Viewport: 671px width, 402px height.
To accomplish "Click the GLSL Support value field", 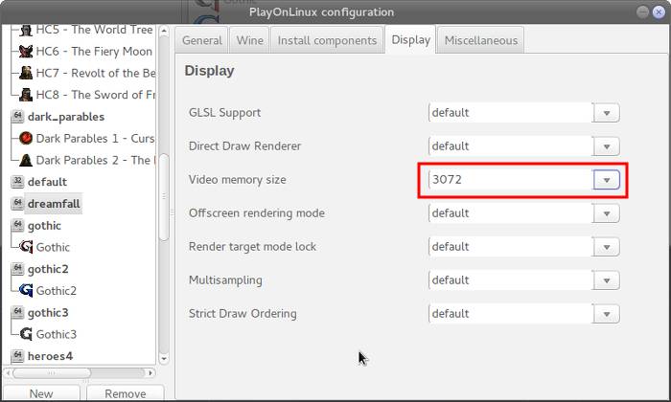I will 511,113.
